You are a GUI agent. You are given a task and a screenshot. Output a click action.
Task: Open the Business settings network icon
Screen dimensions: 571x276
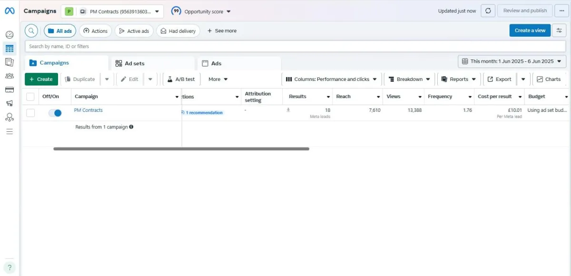[10, 117]
